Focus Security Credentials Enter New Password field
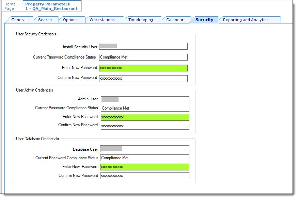Screen dimensions: 298x199 pos(143,68)
